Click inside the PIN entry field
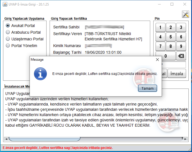Screen dimensions: 192x152 (176, 65)
